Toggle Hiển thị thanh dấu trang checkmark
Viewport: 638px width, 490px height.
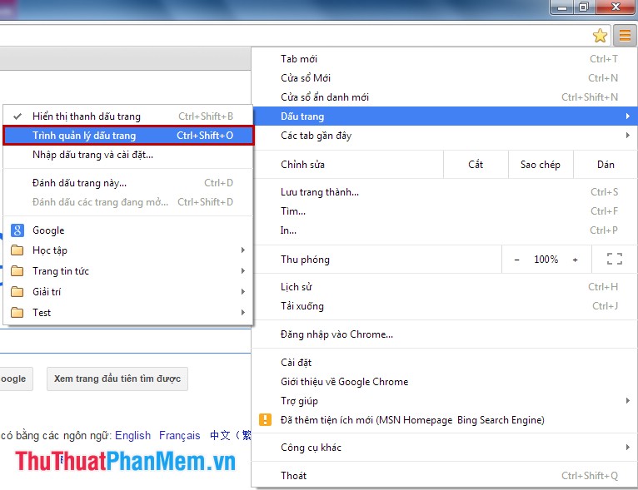[x=17, y=116]
